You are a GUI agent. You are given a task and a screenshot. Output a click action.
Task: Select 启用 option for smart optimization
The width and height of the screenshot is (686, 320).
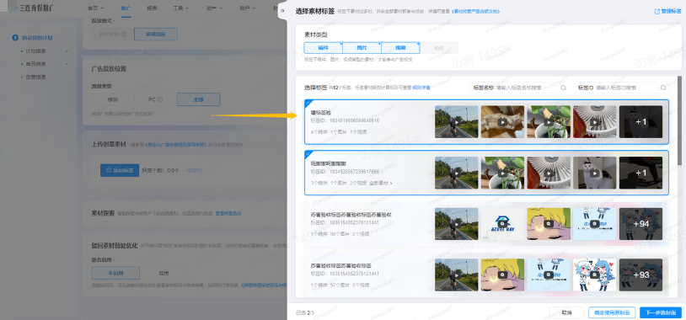point(163,273)
